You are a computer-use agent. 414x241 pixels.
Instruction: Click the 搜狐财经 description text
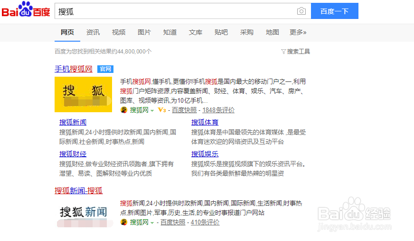(x=116, y=169)
